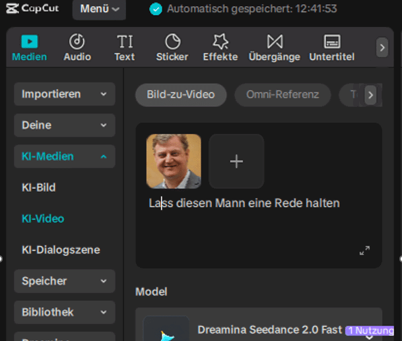
Task: Switch to the Audio tab
Action: coord(77,48)
